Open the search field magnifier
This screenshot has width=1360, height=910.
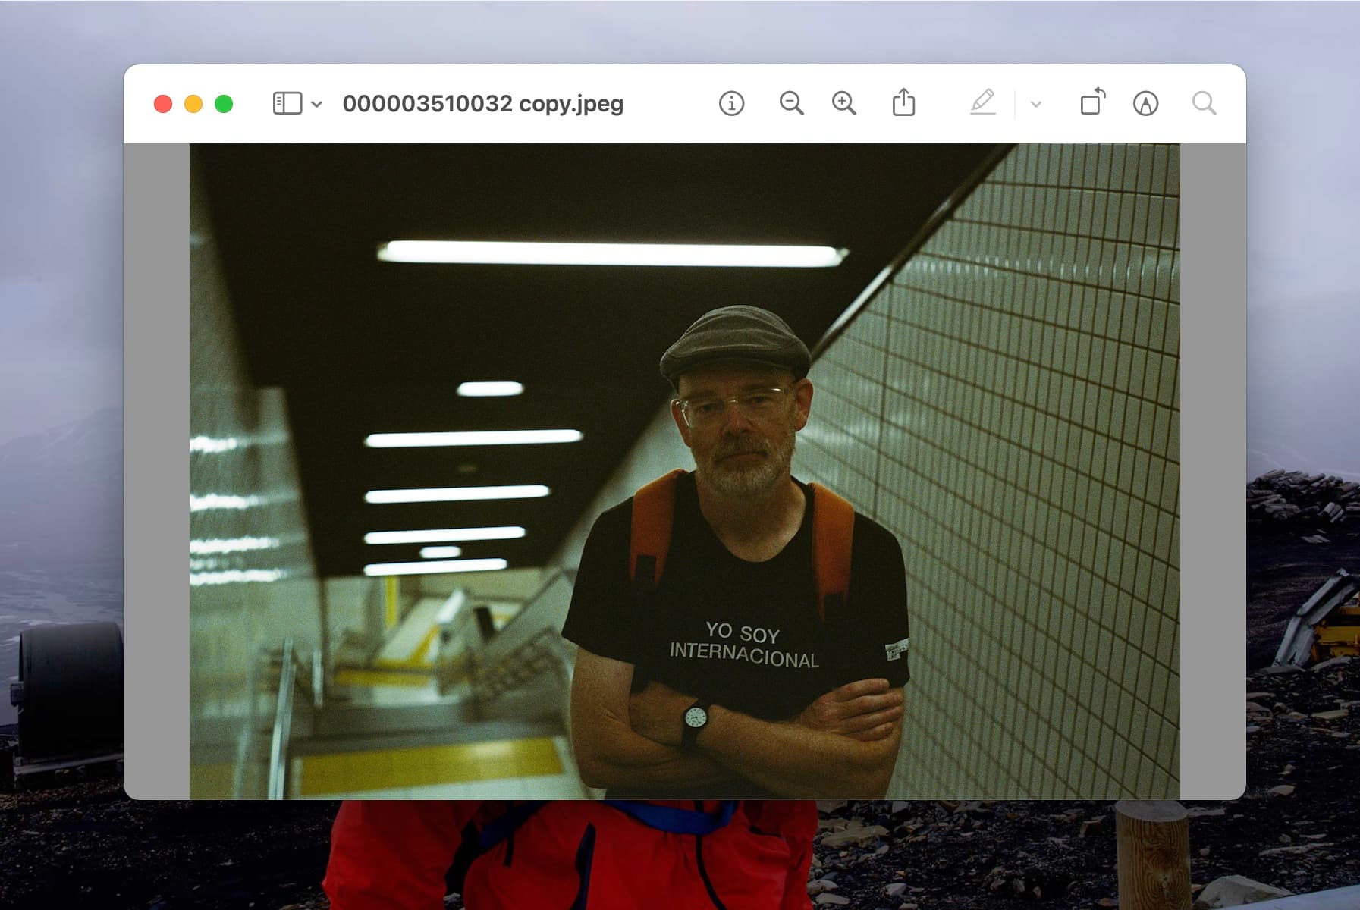click(x=1204, y=103)
